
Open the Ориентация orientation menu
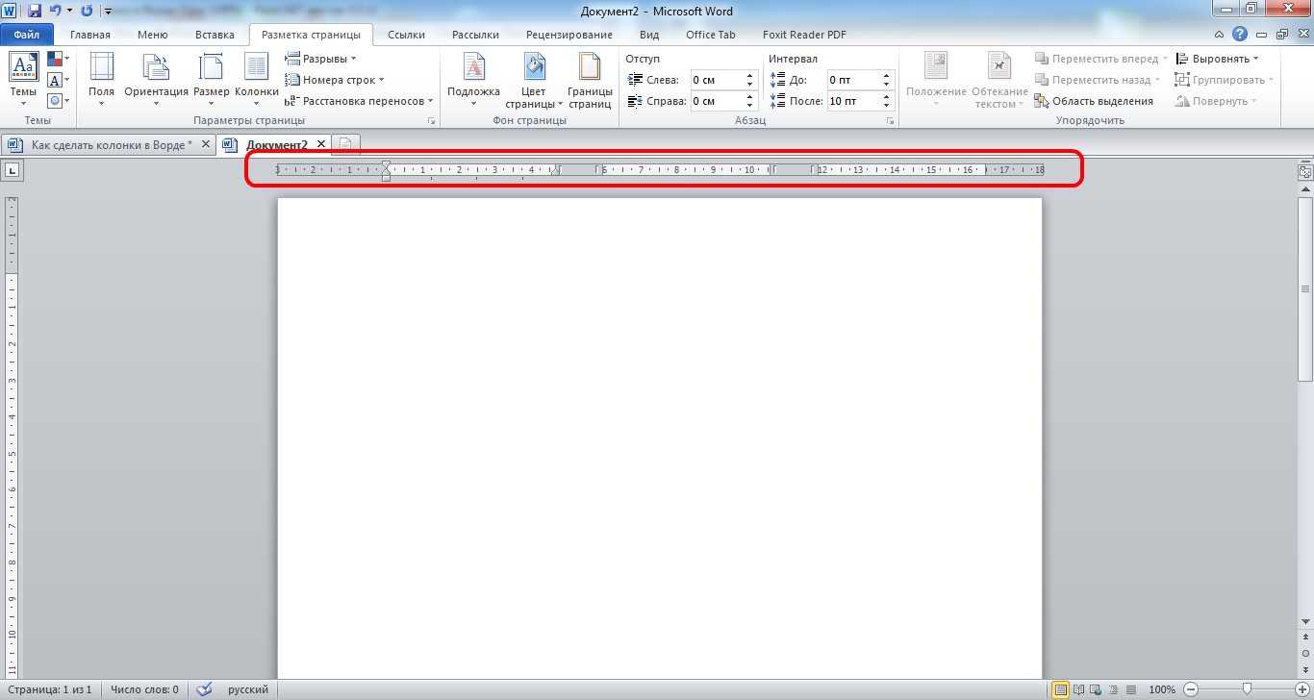click(156, 79)
